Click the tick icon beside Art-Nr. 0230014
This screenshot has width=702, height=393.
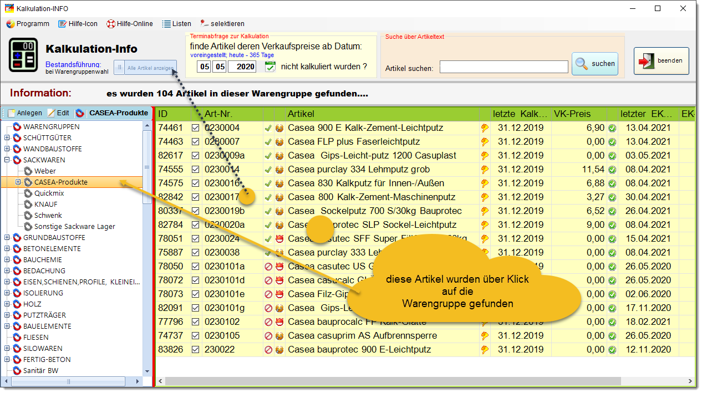tap(268, 170)
